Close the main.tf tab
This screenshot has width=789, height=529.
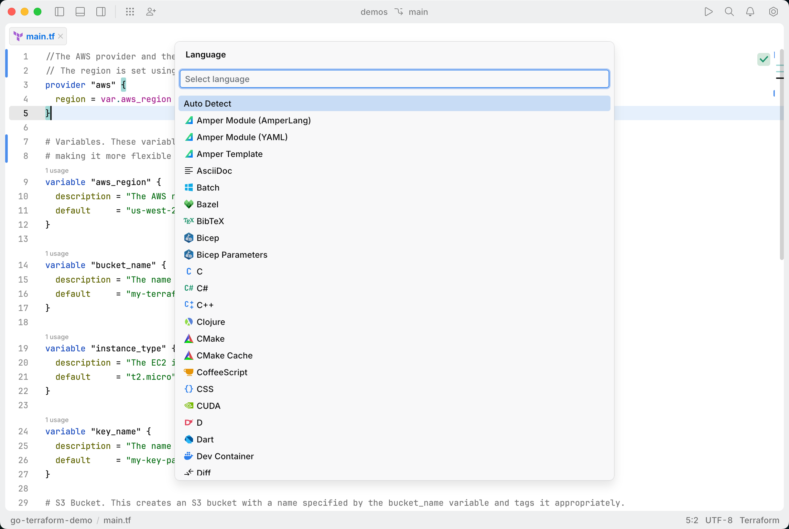pos(60,36)
